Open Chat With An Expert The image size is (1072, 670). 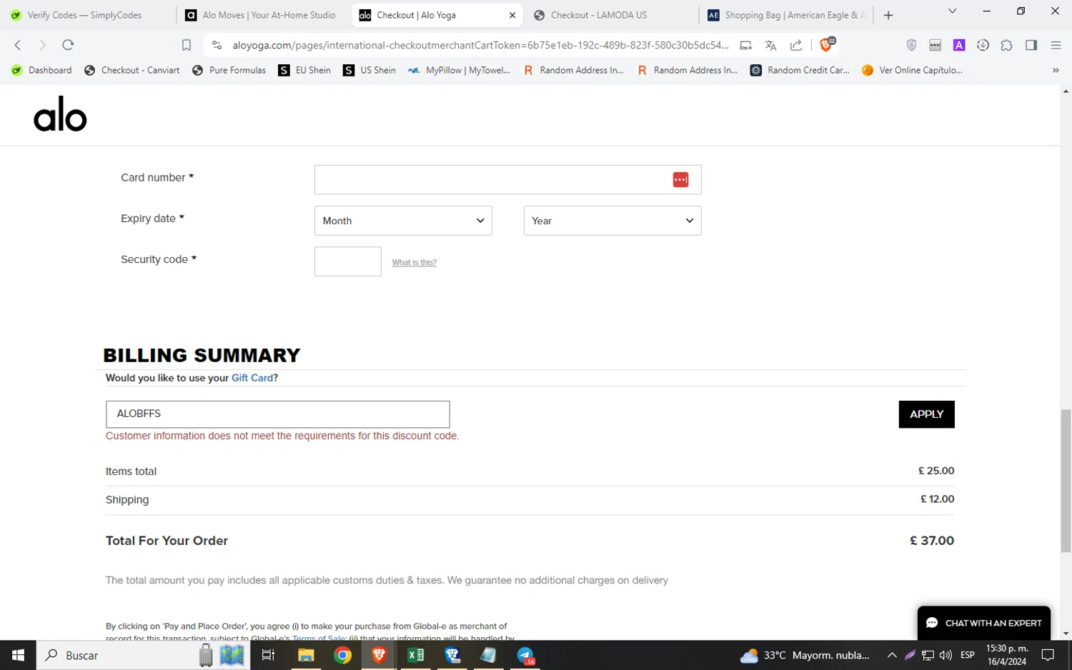(x=984, y=623)
